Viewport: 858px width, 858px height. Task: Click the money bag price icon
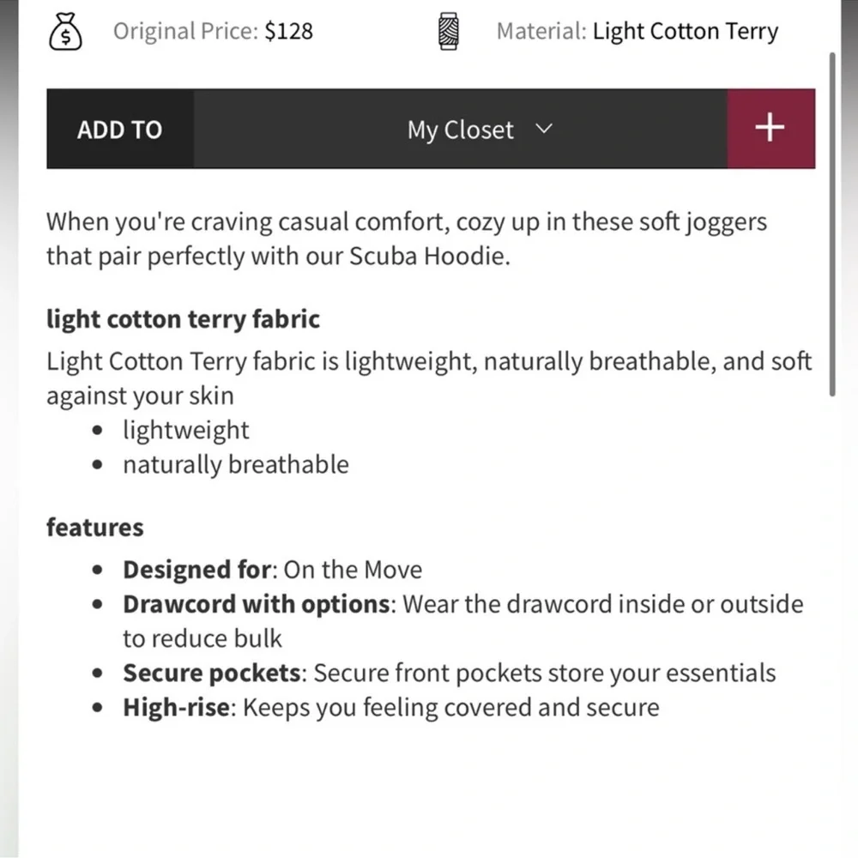(x=65, y=31)
